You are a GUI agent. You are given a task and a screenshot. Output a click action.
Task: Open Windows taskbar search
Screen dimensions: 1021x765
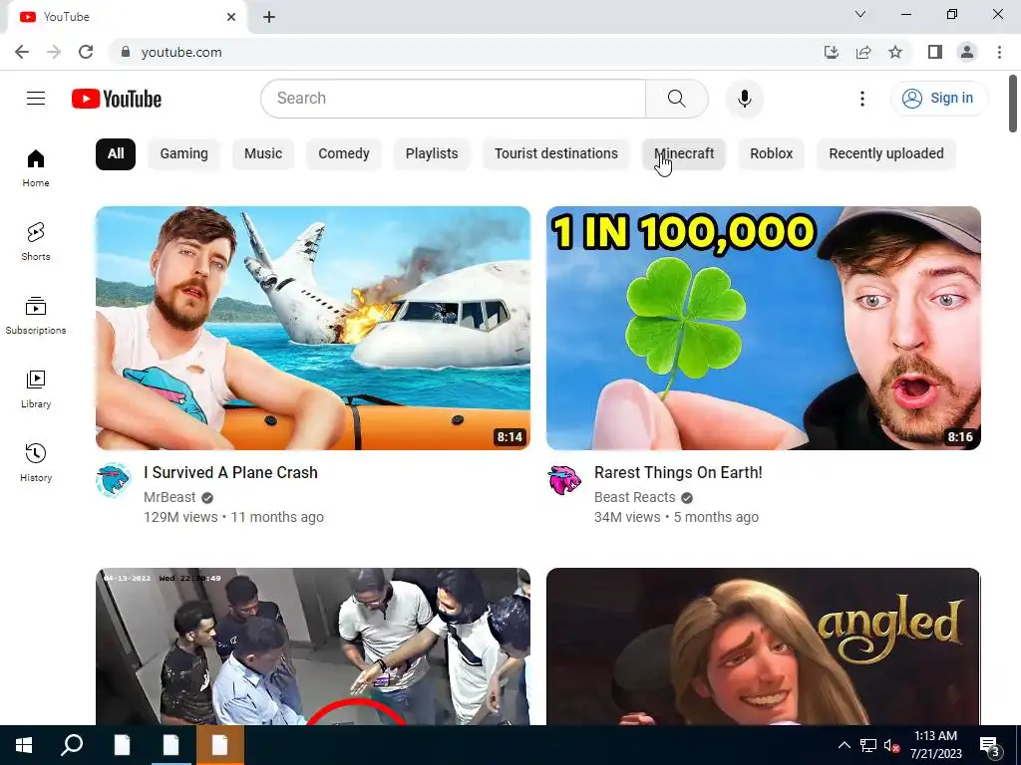click(x=72, y=745)
